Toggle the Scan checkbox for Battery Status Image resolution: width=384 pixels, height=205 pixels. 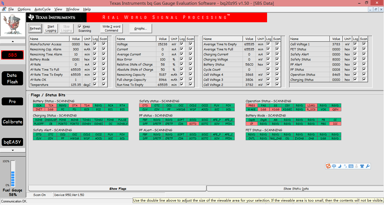click(277, 64)
